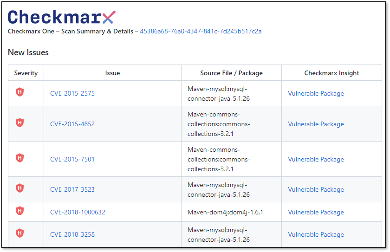Open the CVE-2015-2575 issue link
Screen dimensions: 390x252
[x=72, y=93]
